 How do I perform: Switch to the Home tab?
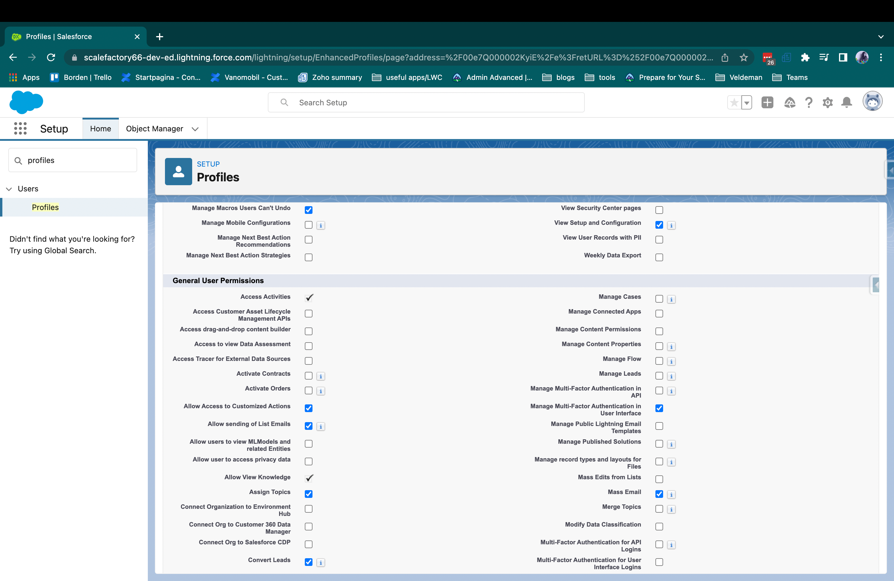click(100, 128)
